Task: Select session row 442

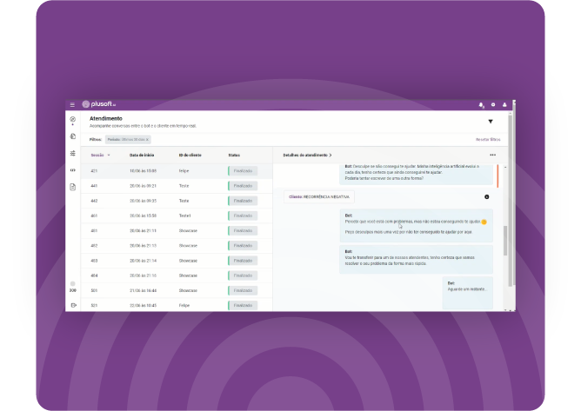Action: coord(177,201)
